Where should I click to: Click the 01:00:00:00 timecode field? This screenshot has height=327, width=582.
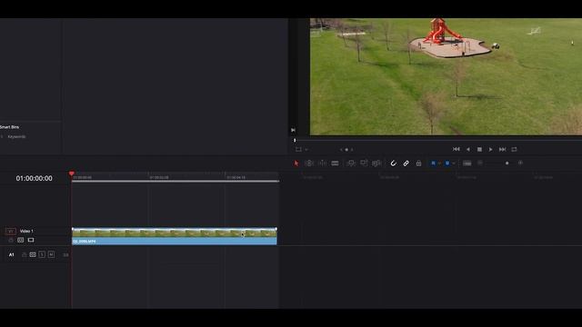35,178
